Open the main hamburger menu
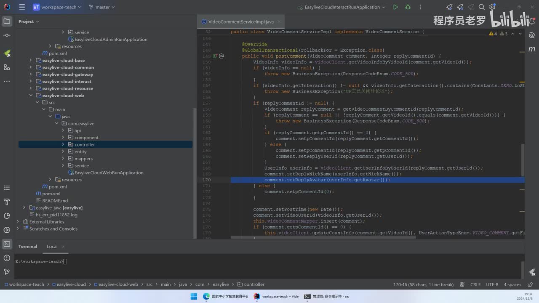 click(x=22, y=7)
